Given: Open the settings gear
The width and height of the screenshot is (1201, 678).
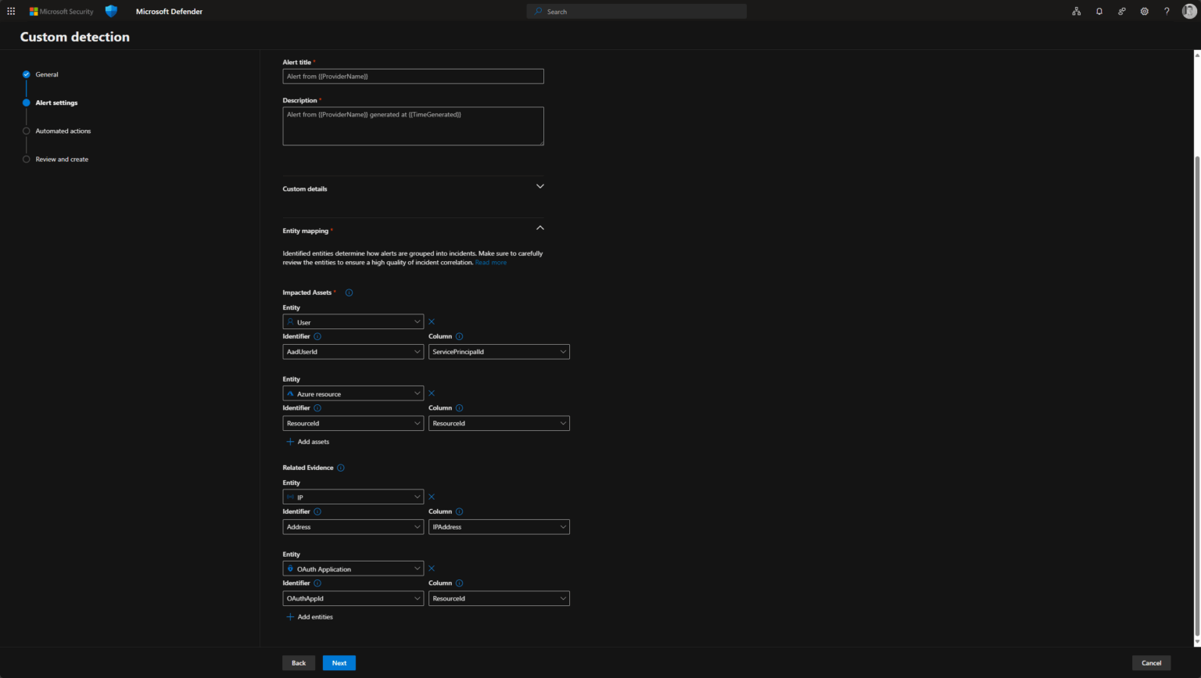Looking at the screenshot, I should pos(1144,11).
